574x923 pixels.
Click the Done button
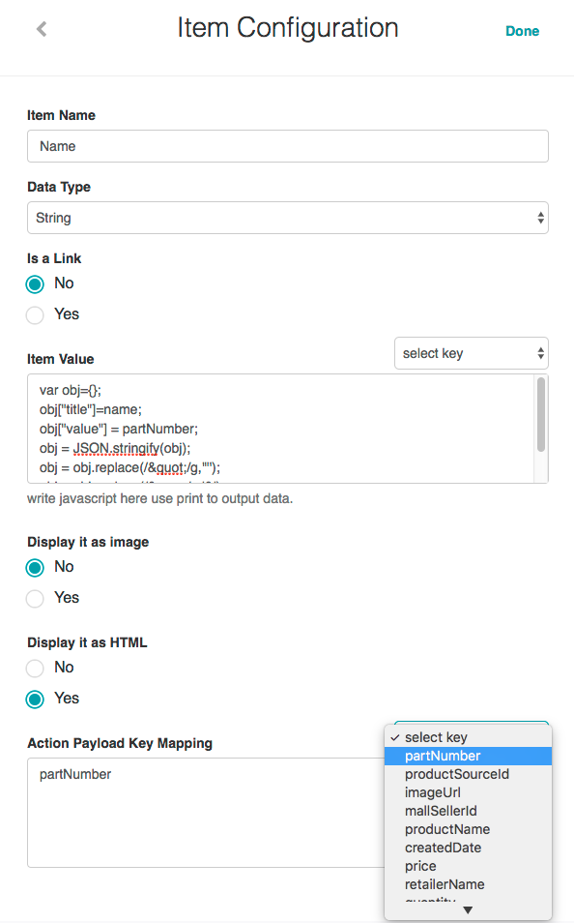[x=522, y=31]
